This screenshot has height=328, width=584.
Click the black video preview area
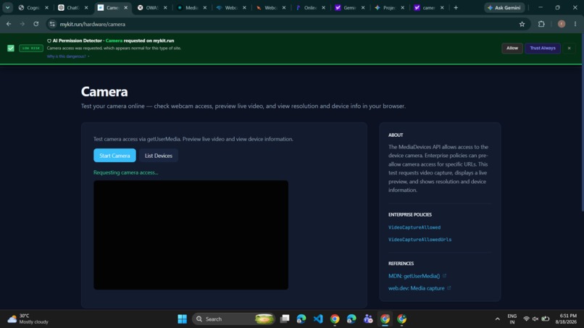[x=191, y=235]
